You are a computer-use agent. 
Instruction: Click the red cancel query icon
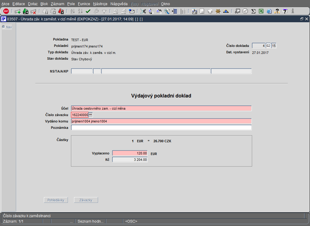[61, 11]
